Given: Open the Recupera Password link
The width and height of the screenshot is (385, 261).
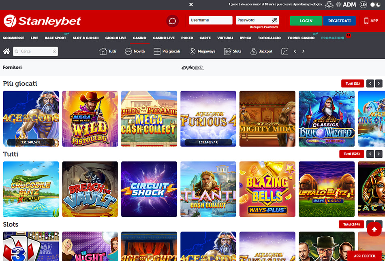Looking at the screenshot, I should (264, 27).
